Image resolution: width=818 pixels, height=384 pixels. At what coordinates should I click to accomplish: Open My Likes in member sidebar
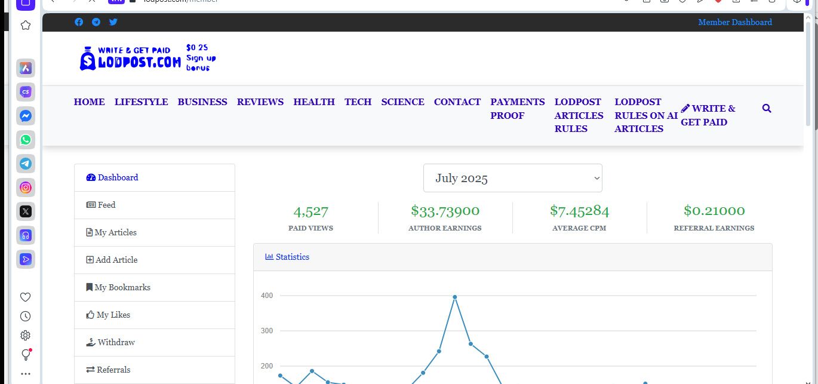point(155,315)
